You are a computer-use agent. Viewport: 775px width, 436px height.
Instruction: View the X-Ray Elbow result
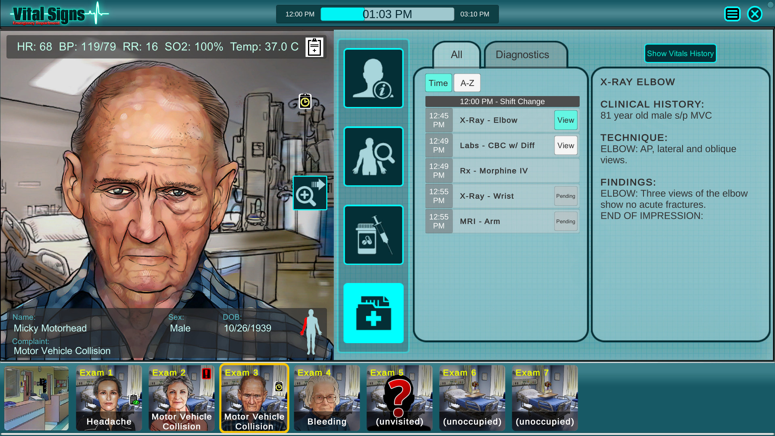point(566,120)
